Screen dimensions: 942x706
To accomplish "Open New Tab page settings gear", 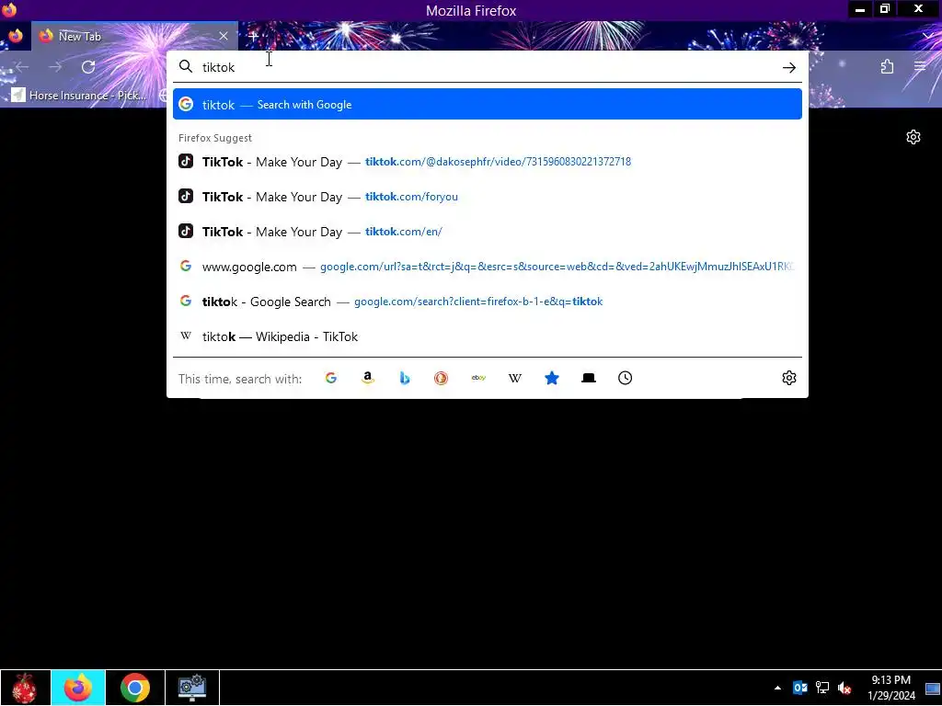I will [913, 138].
